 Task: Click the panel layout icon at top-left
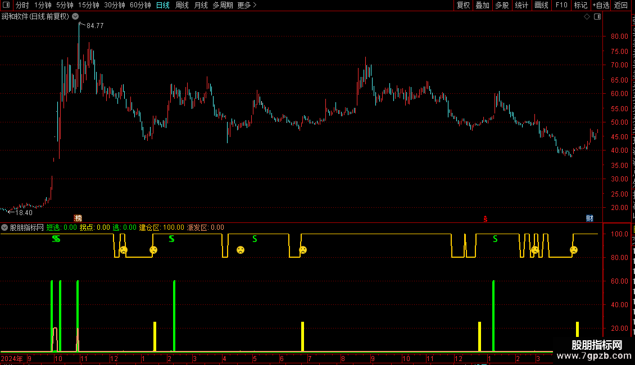pyautogui.click(x=6, y=5)
